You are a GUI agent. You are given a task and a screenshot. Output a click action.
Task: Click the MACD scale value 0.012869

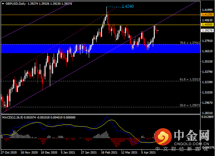coord(208,117)
